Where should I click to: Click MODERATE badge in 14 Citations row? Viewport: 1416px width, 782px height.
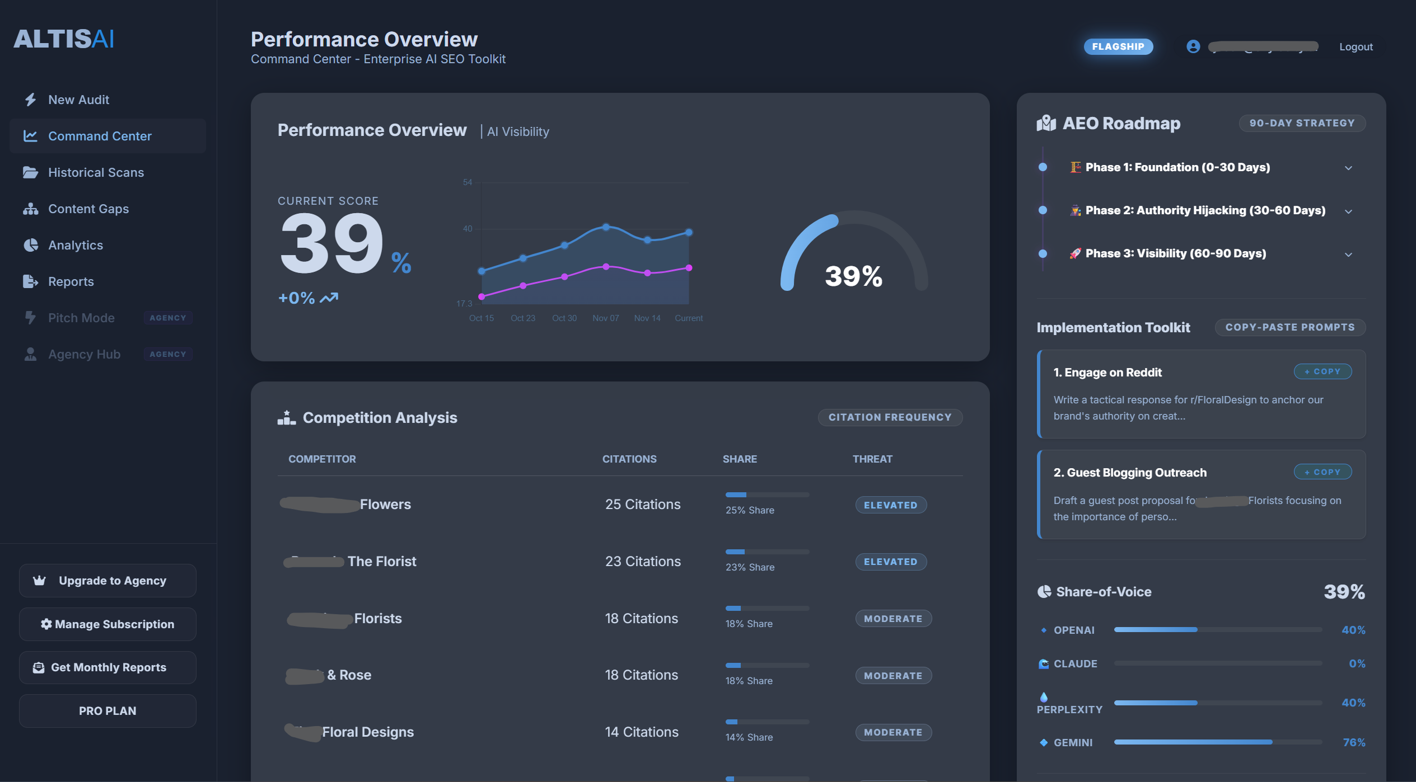pos(893,733)
